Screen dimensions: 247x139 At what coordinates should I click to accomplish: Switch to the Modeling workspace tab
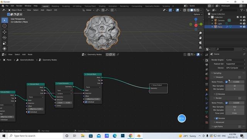(x=55, y=6)
